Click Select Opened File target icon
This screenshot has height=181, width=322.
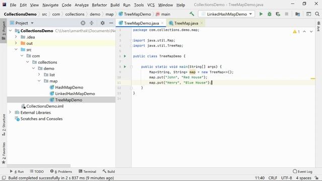pos(83,23)
